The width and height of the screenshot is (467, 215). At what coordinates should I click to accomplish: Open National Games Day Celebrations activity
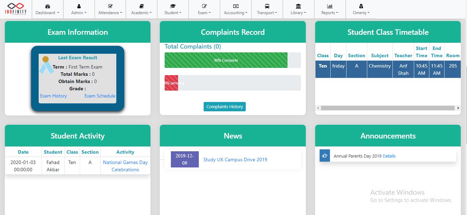point(125,166)
